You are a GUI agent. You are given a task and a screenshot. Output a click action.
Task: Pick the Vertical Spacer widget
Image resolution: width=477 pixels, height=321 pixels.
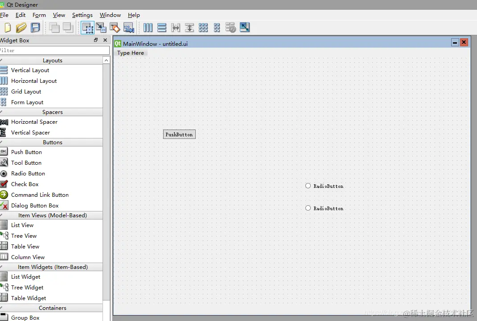pos(51,132)
